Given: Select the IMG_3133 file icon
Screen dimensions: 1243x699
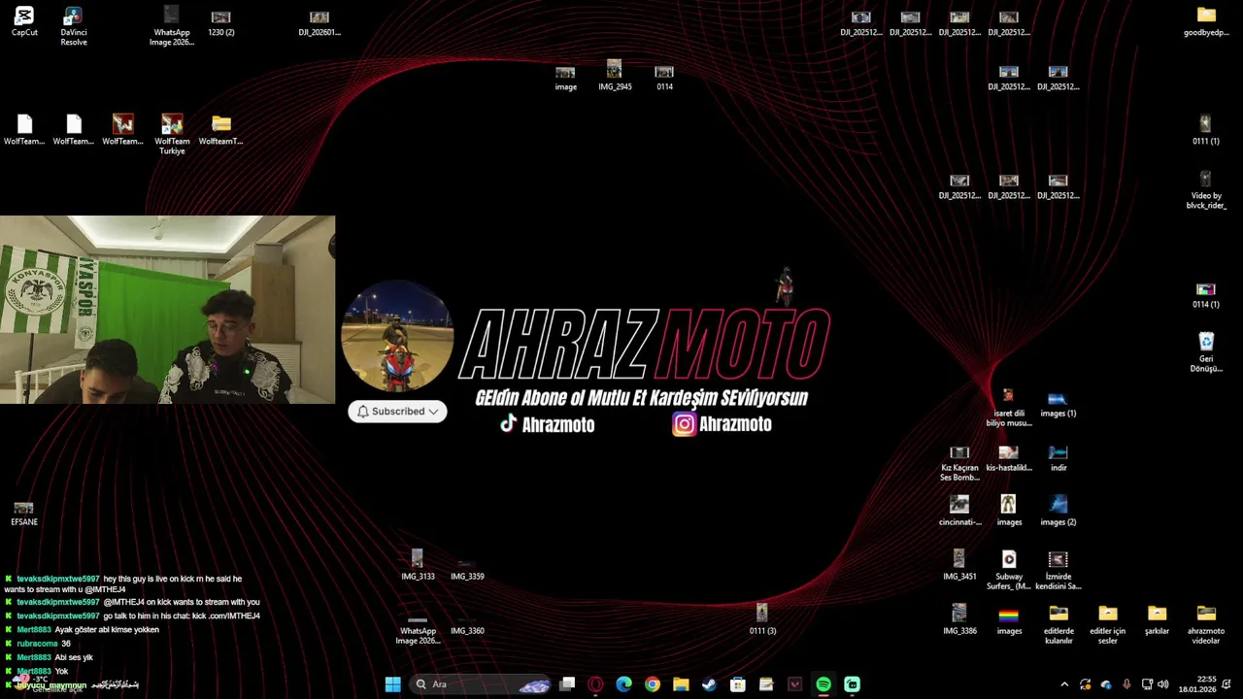Looking at the screenshot, I should click(x=418, y=566).
